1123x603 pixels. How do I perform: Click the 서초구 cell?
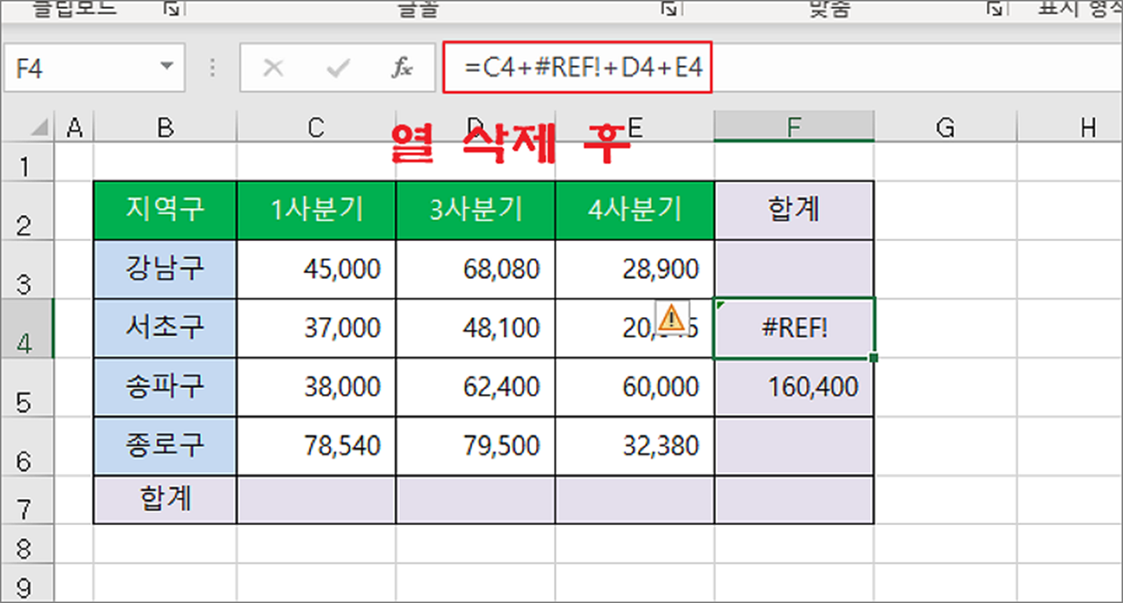165,328
